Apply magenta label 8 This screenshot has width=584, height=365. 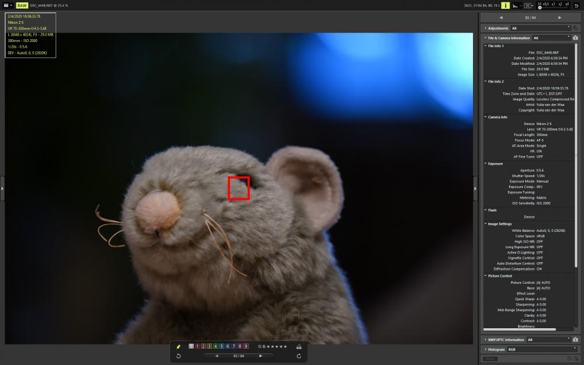(x=240, y=346)
